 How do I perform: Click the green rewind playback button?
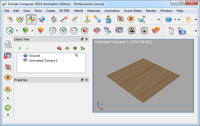[x=8, y=108]
